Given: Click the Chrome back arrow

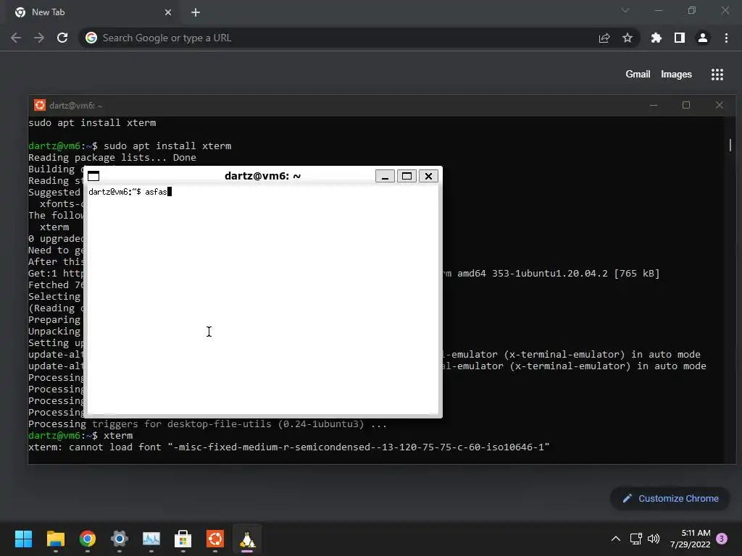Looking at the screenshot, I should click(x=16, y=38).
